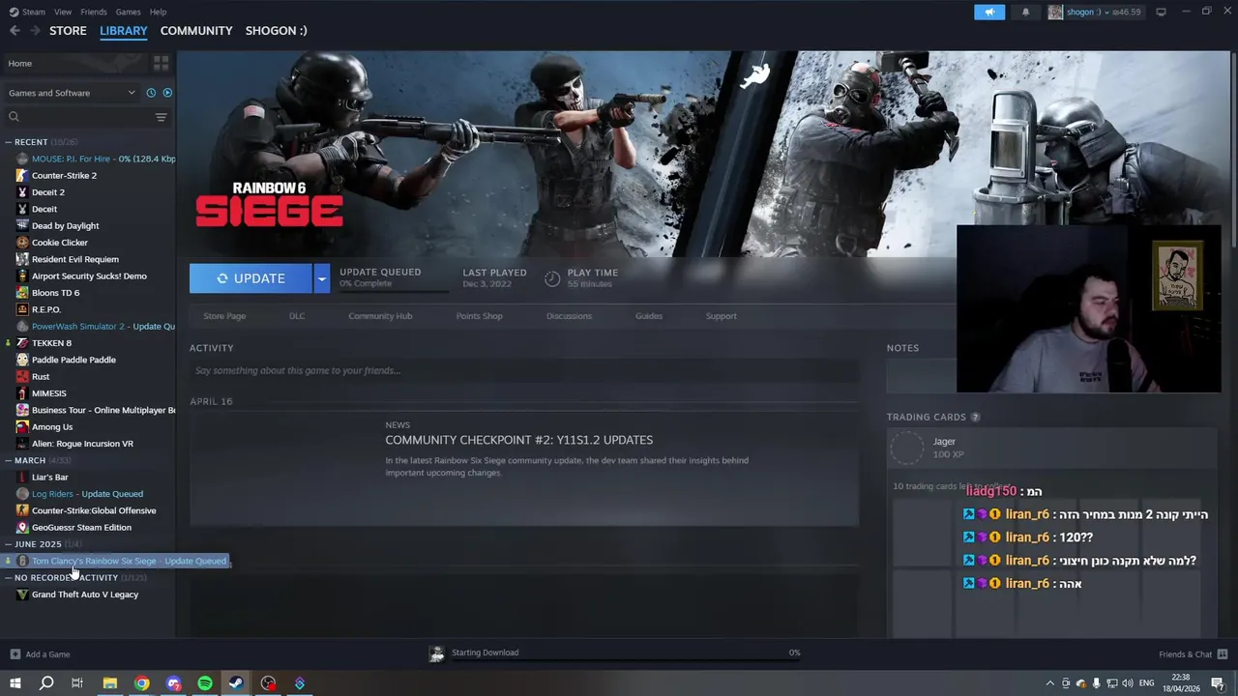Open the View menu

63,12
